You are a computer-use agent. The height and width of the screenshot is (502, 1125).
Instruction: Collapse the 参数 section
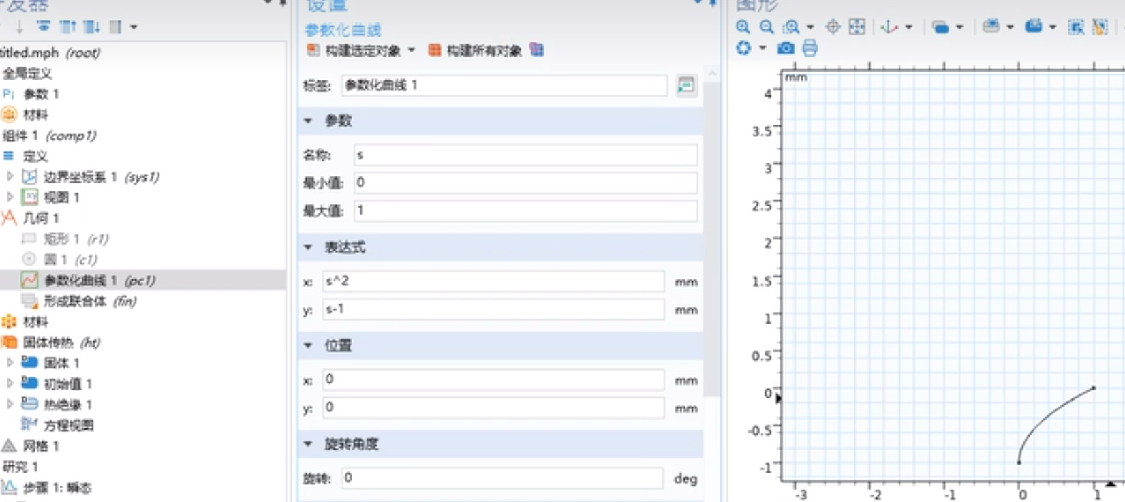tap(308, 121)
